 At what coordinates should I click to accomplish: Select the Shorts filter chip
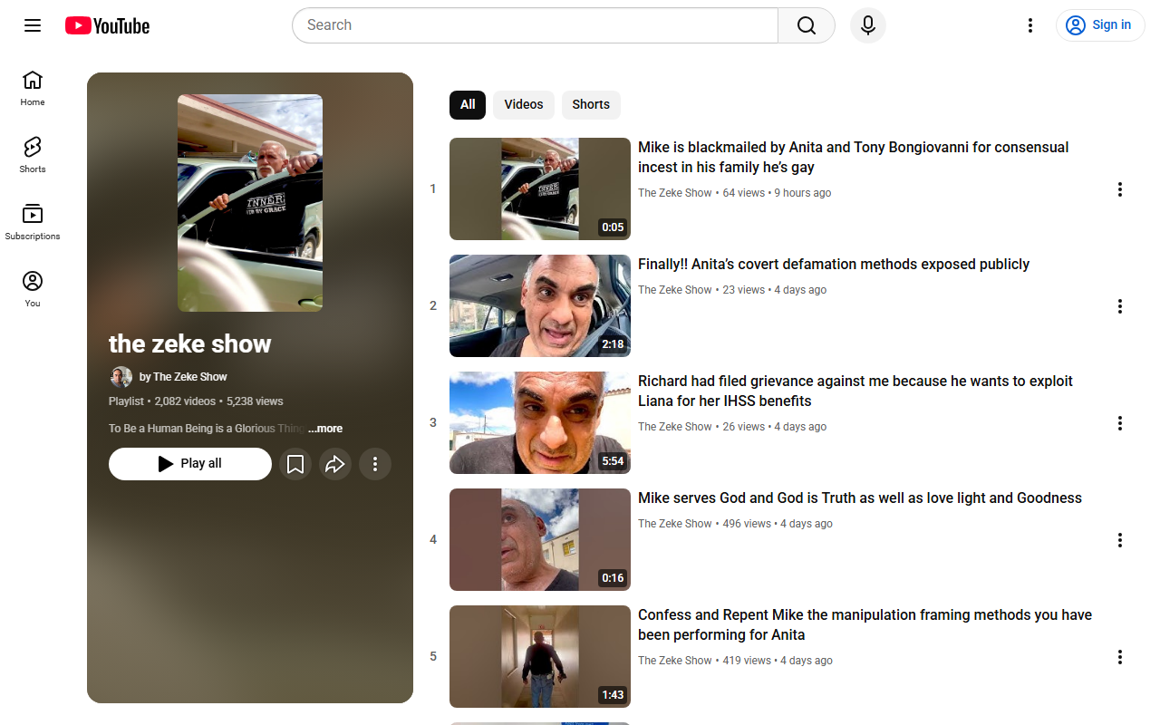tap(591, 104)
